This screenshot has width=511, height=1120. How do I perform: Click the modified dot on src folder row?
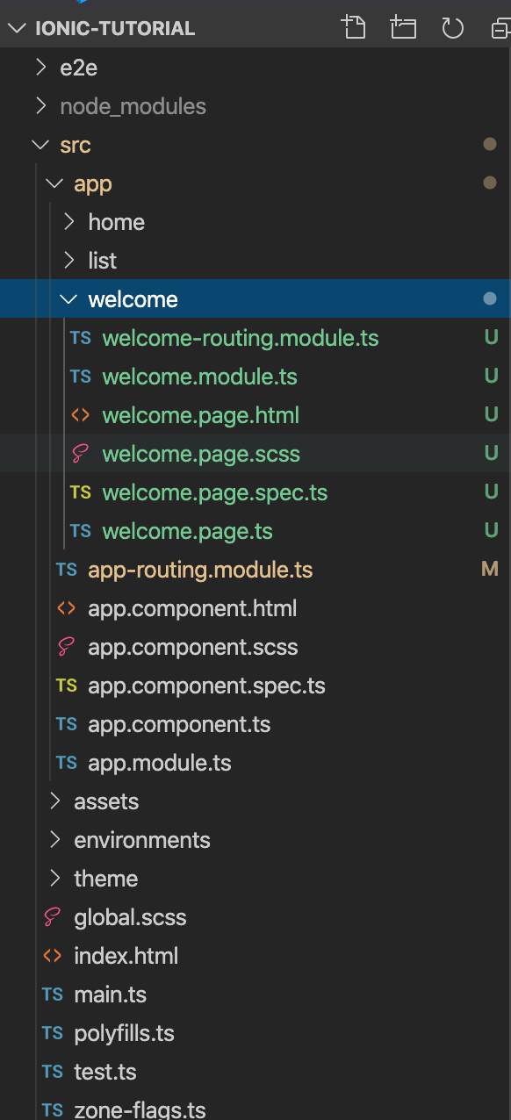click(x=490, y=145)
